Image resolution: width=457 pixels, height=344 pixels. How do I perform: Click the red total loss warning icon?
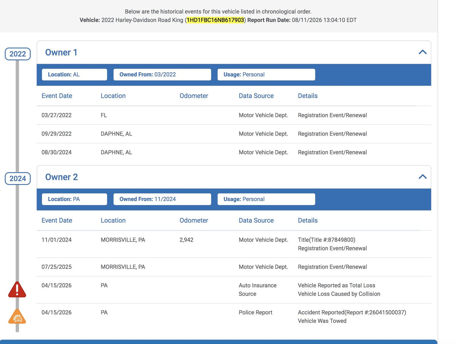tap(17, 290)
